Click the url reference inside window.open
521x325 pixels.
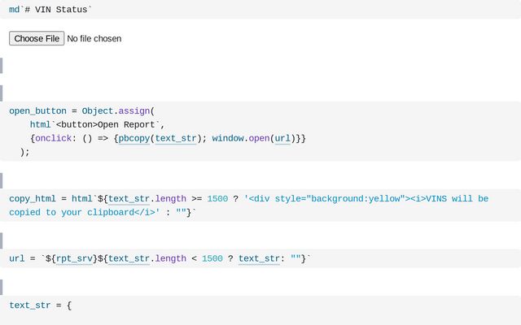click(282, 138)
